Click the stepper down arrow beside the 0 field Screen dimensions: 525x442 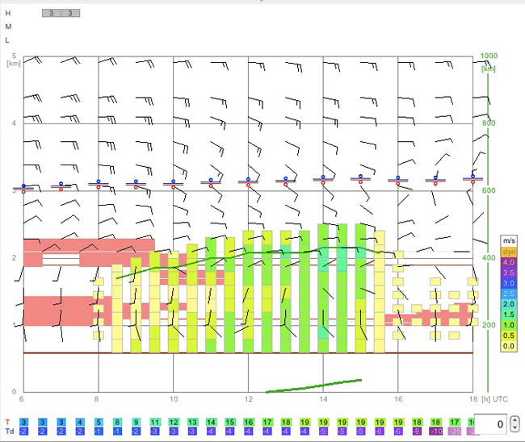pyautogui.click(x=515, y=427)
